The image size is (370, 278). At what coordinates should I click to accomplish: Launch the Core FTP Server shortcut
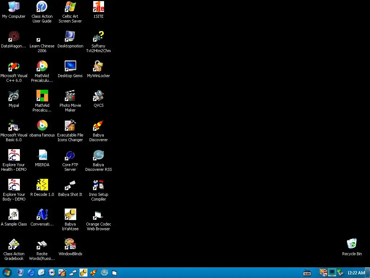70,160
